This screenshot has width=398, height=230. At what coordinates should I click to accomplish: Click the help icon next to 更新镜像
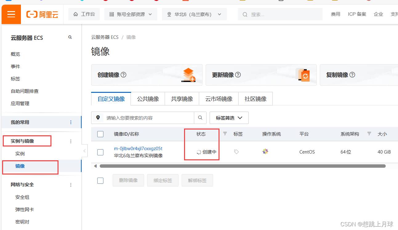[x=238, y=75]
